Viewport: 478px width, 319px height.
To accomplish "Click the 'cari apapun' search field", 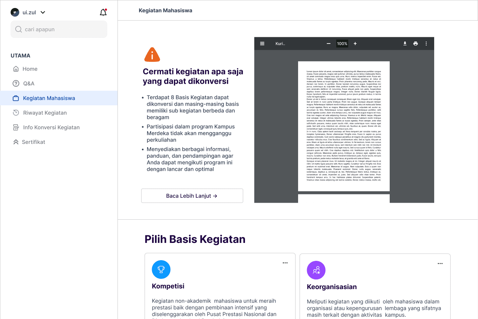I will coord(59,29).
